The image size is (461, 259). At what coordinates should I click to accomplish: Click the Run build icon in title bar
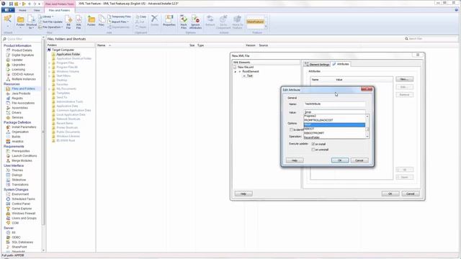coord(24,4)
